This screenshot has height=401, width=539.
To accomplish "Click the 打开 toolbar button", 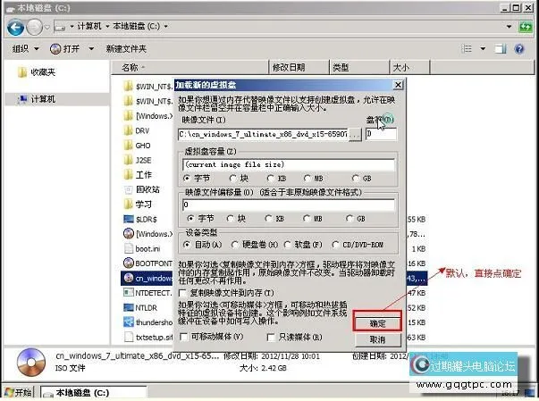I will 64,49.
